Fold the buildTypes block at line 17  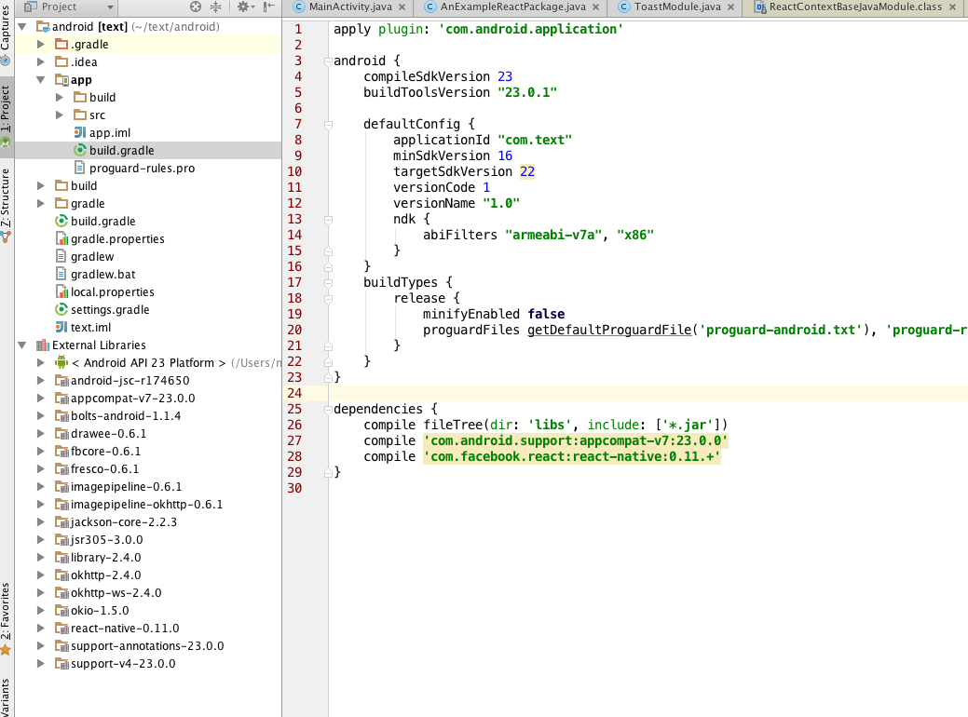click(x=329, y=282)
